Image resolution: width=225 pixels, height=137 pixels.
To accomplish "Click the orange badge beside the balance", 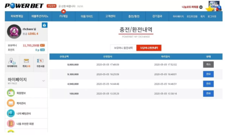I will (42, 45).
